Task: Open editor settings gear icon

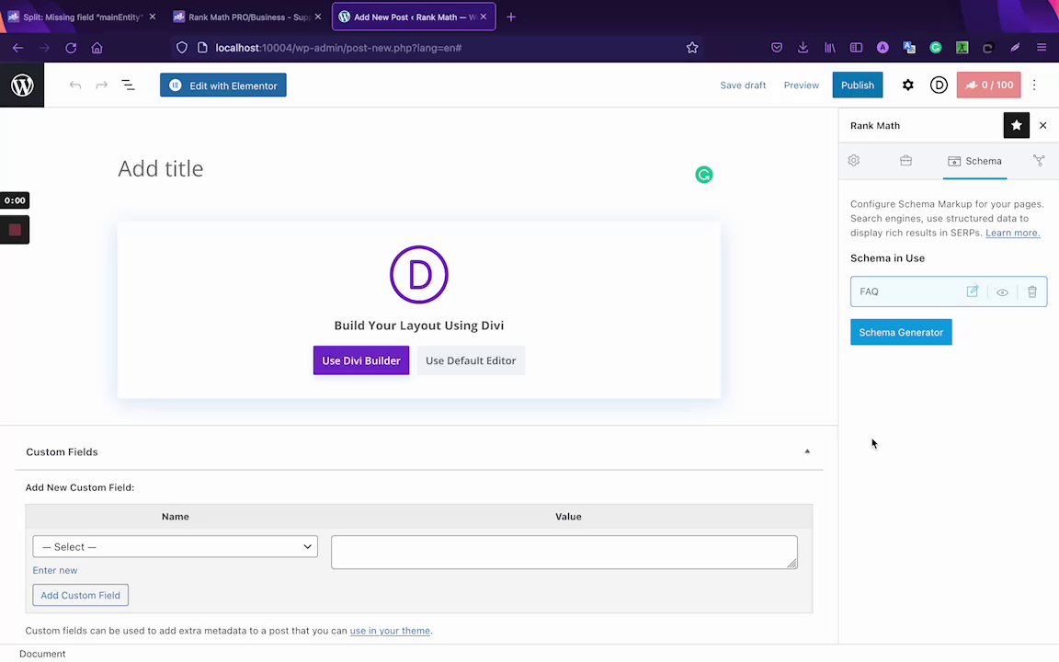Action: (907, 86)
